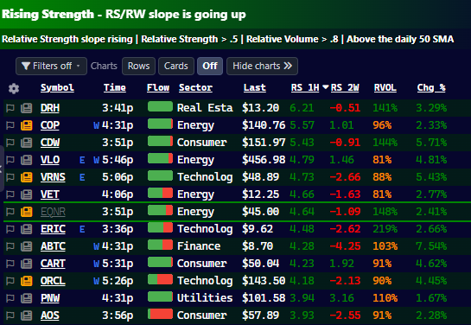
Task: Open the news icon for ERIC
Action: [27, 229]
